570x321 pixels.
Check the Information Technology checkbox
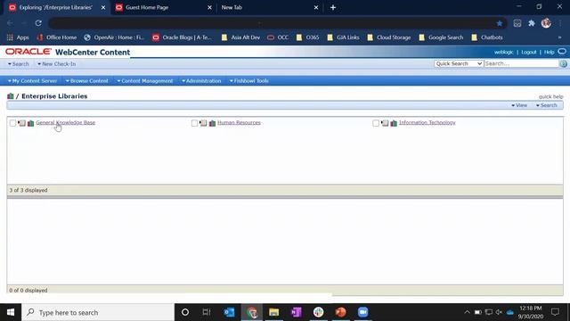click(376, 123)
